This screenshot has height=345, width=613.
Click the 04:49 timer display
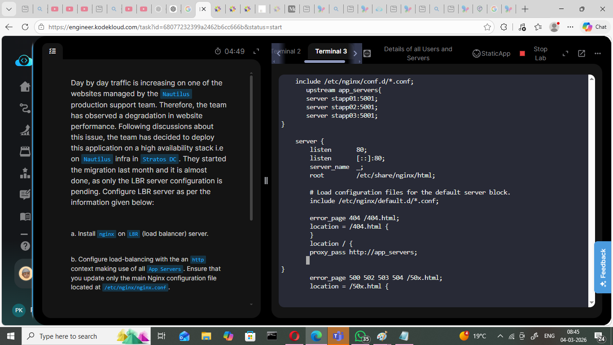point(230,52)
